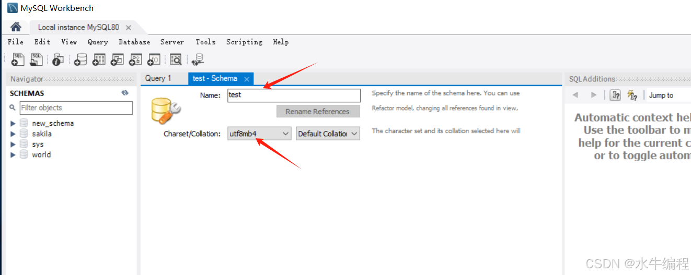The width and height of the screenshot is (691, 275).
Task: Create a new table toolbar icon
Action: click(x=99, y=59)
